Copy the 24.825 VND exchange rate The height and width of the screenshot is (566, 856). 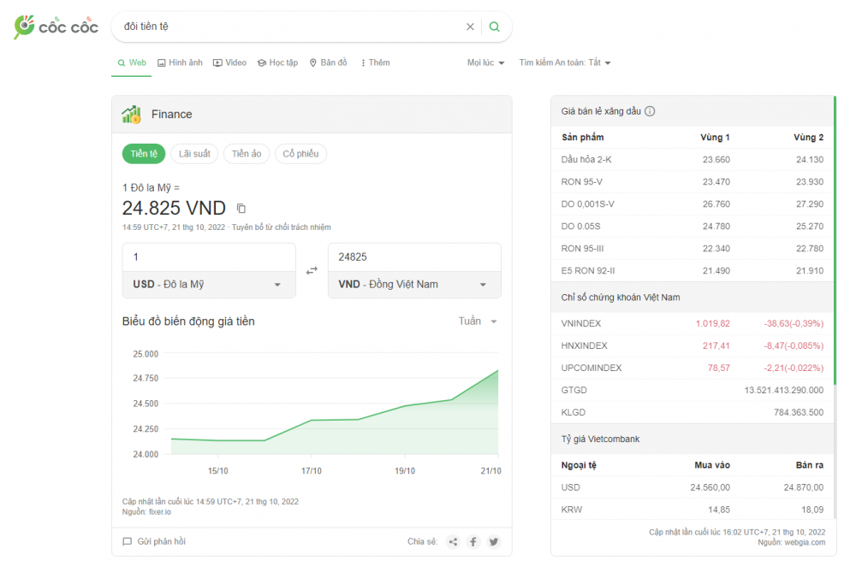point(240,207)
